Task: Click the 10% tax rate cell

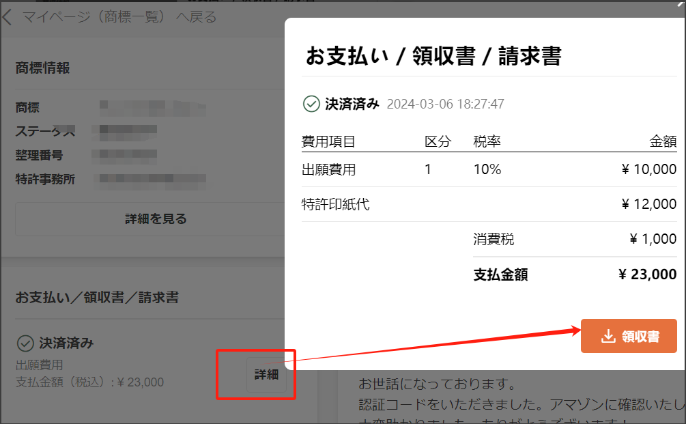Action: (487, 169)
